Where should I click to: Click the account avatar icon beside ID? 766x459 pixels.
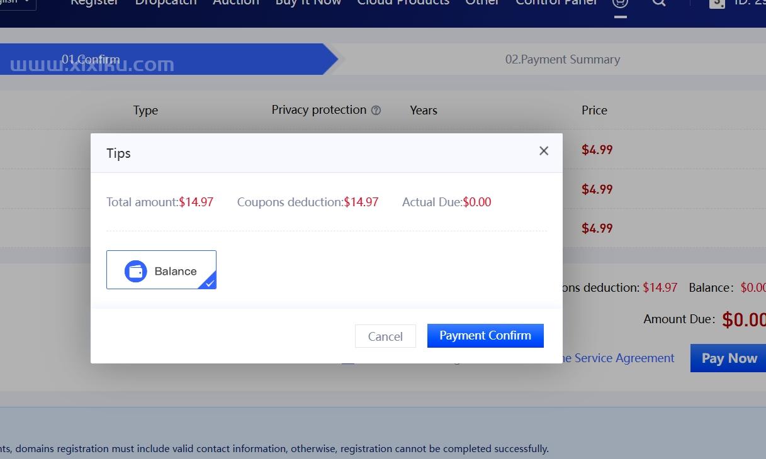point(717,3)
